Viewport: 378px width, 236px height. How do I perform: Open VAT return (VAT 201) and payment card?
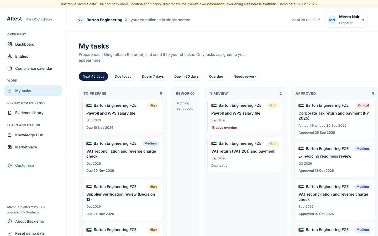[x=245, y=154]
